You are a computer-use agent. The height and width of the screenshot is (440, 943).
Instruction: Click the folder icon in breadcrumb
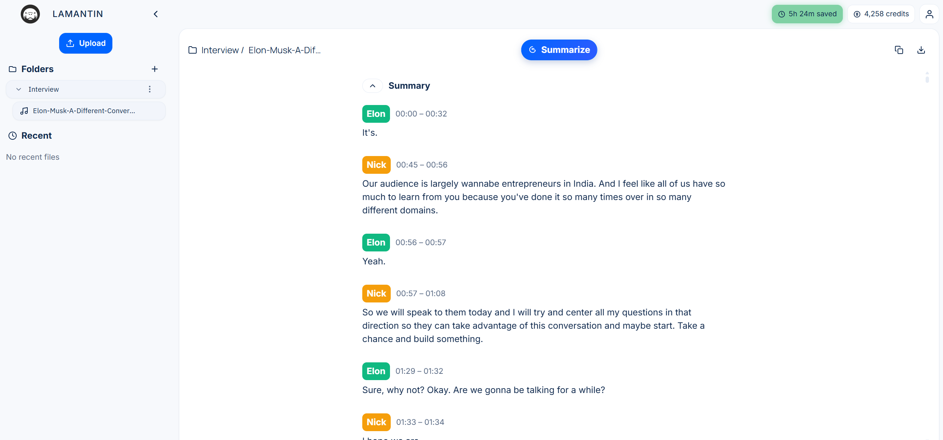(x=192, y=50)
